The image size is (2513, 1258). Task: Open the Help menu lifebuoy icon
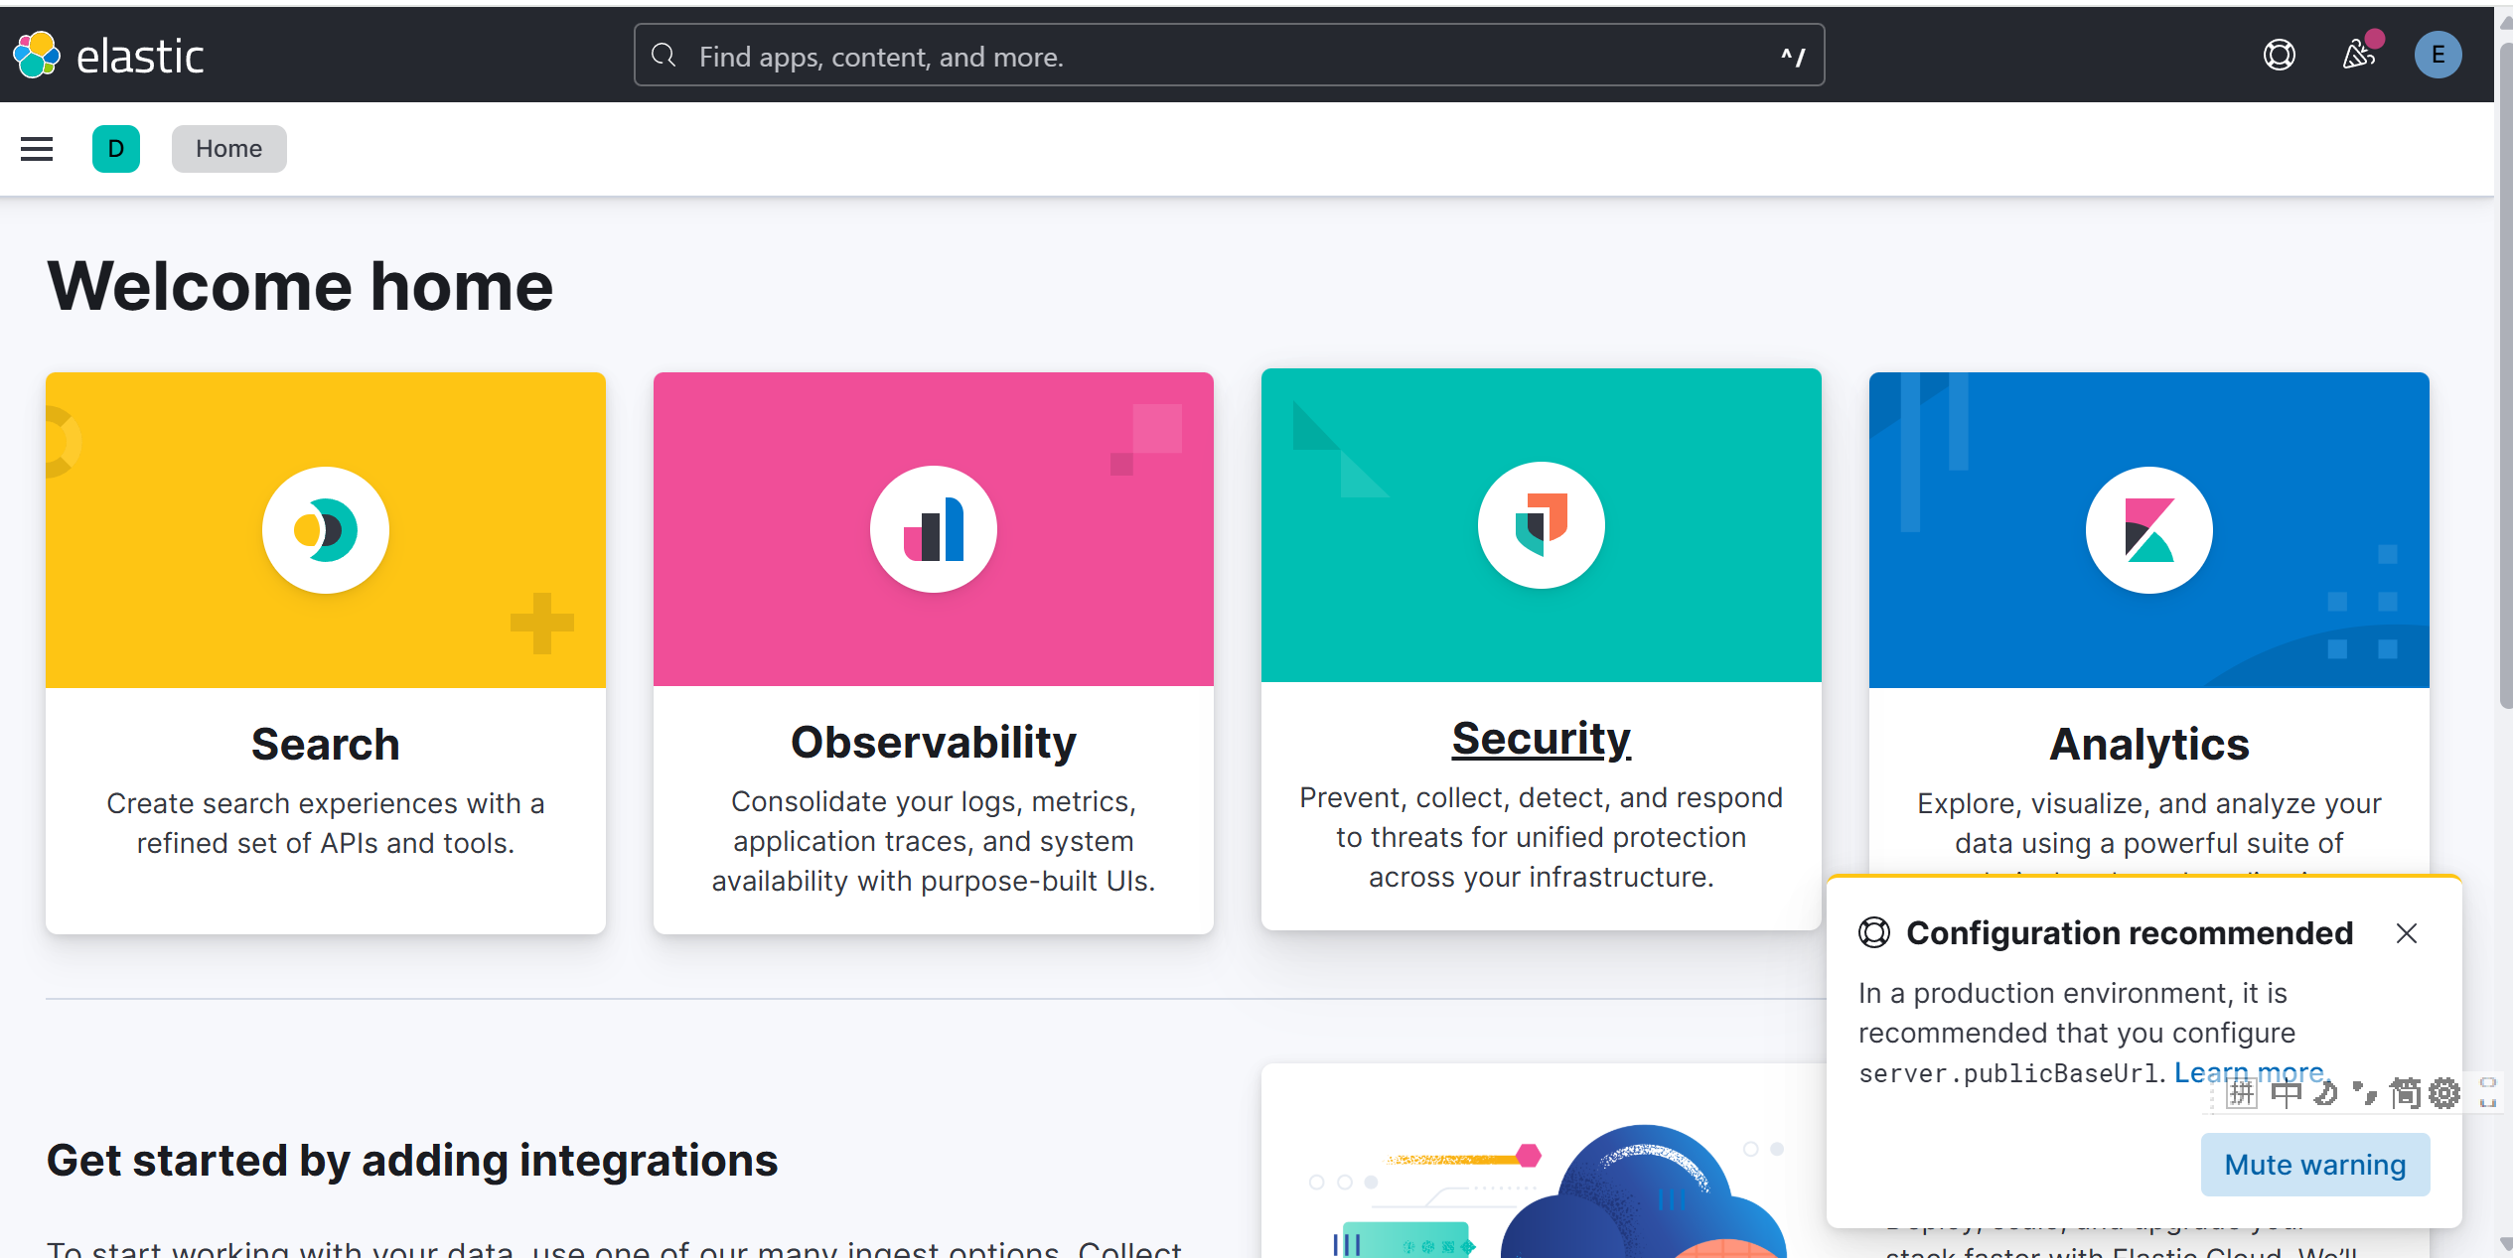pyautogui.click(x=2279, y=55)
